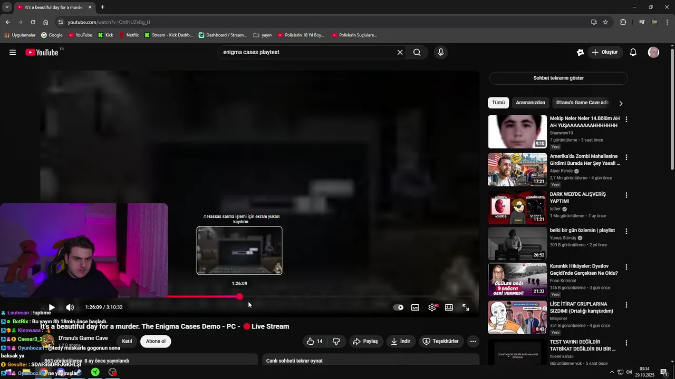Open options for Karanlık Hikâyeler video

(x=626, y=267)
